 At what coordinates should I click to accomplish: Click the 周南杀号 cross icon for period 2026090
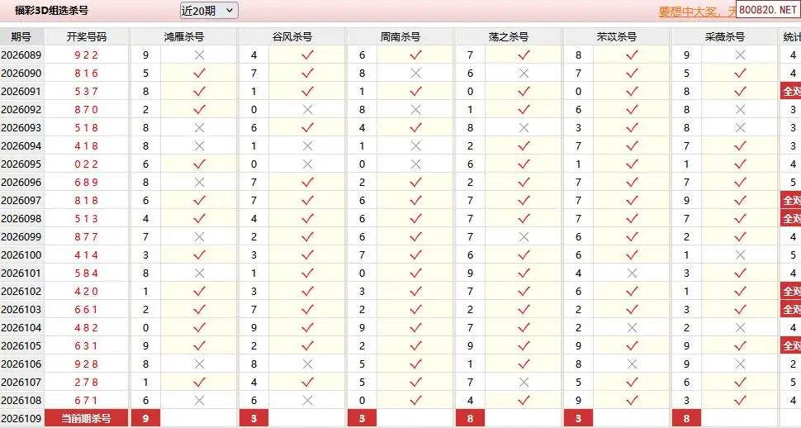[415, 73]
